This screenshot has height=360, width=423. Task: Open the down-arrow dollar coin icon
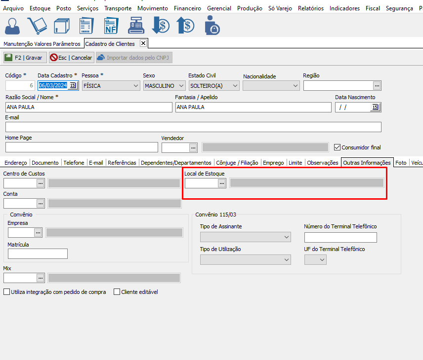click(161, 25)
